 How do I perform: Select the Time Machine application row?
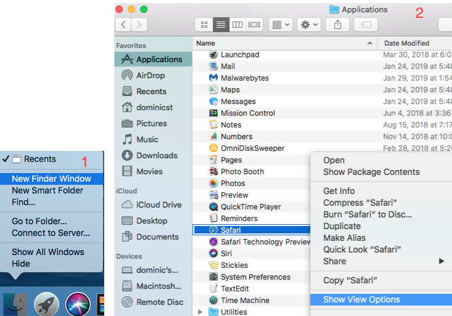(252, 300)
